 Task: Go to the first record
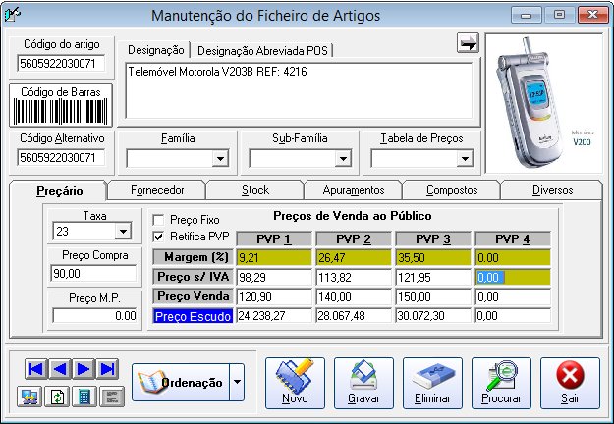coord(36,369)
